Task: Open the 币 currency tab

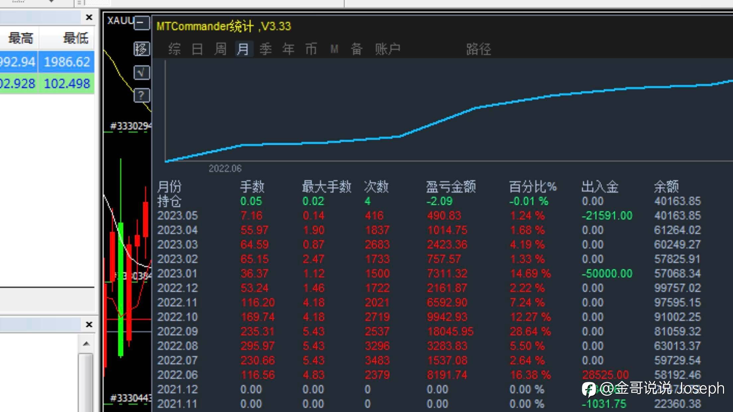Action: 311,49
